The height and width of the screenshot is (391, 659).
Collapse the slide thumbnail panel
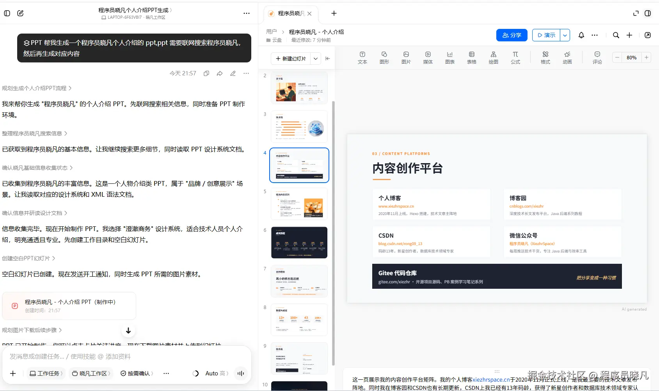pyautogui.click(x=328, y=59)
